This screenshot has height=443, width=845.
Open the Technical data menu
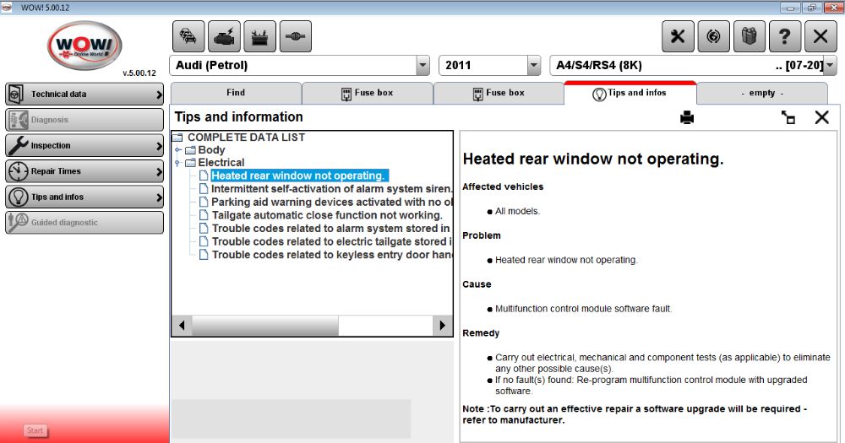pyautogui.click(x=84, y=95)
